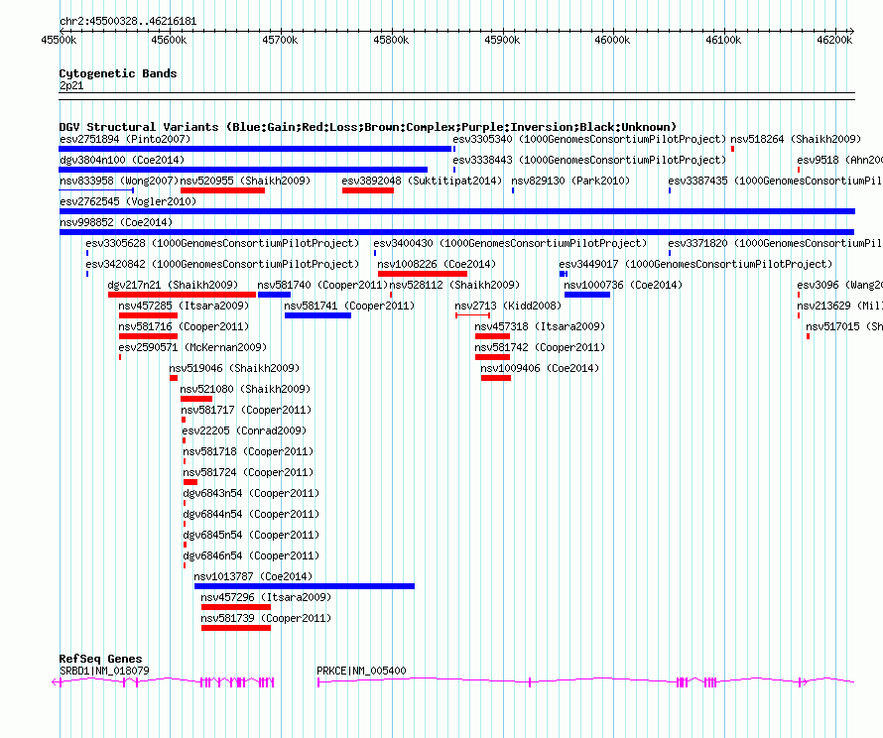Open nsv457285 (Itsara2009) label

[184, 306]
